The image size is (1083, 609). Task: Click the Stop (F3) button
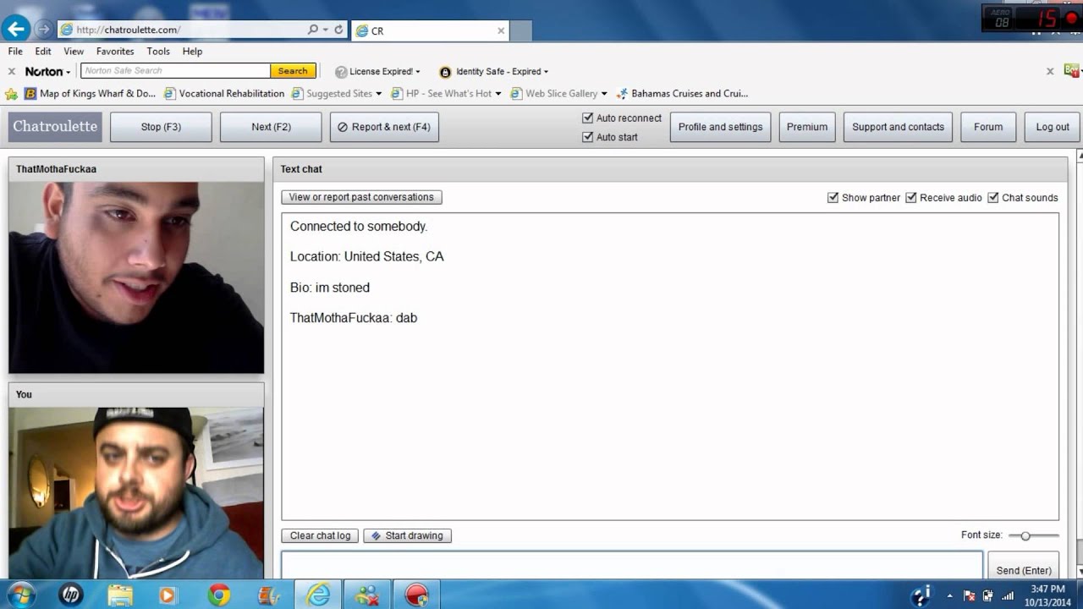click(x=161, y=127)
